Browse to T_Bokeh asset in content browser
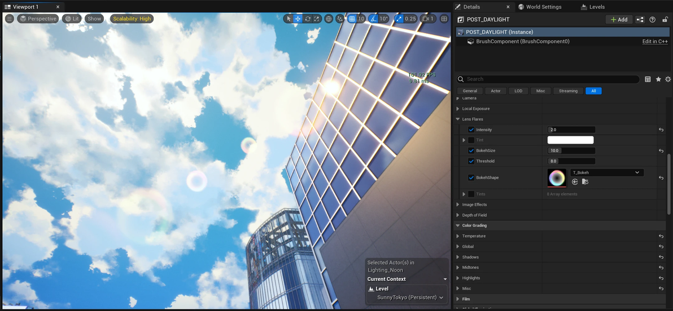Screen dimensions: 673x311 pos(585,182)
